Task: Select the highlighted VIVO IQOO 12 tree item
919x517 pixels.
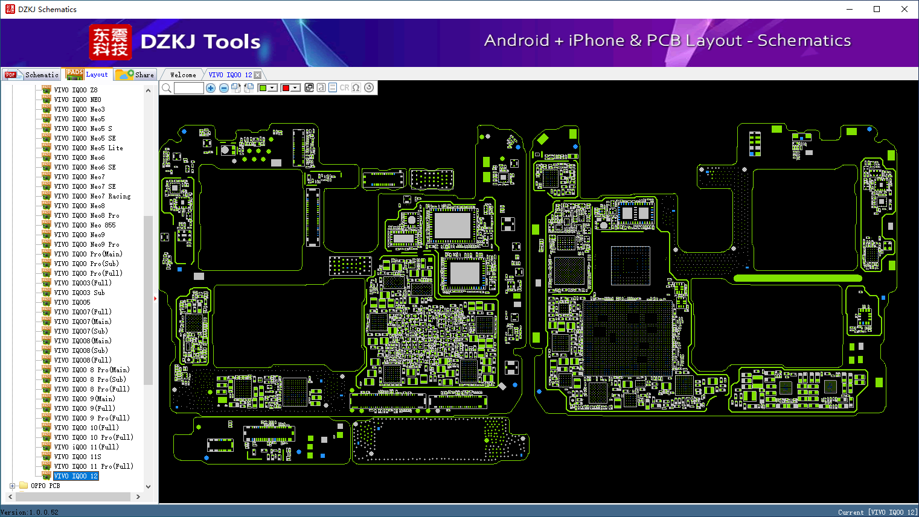Action: 75,476
